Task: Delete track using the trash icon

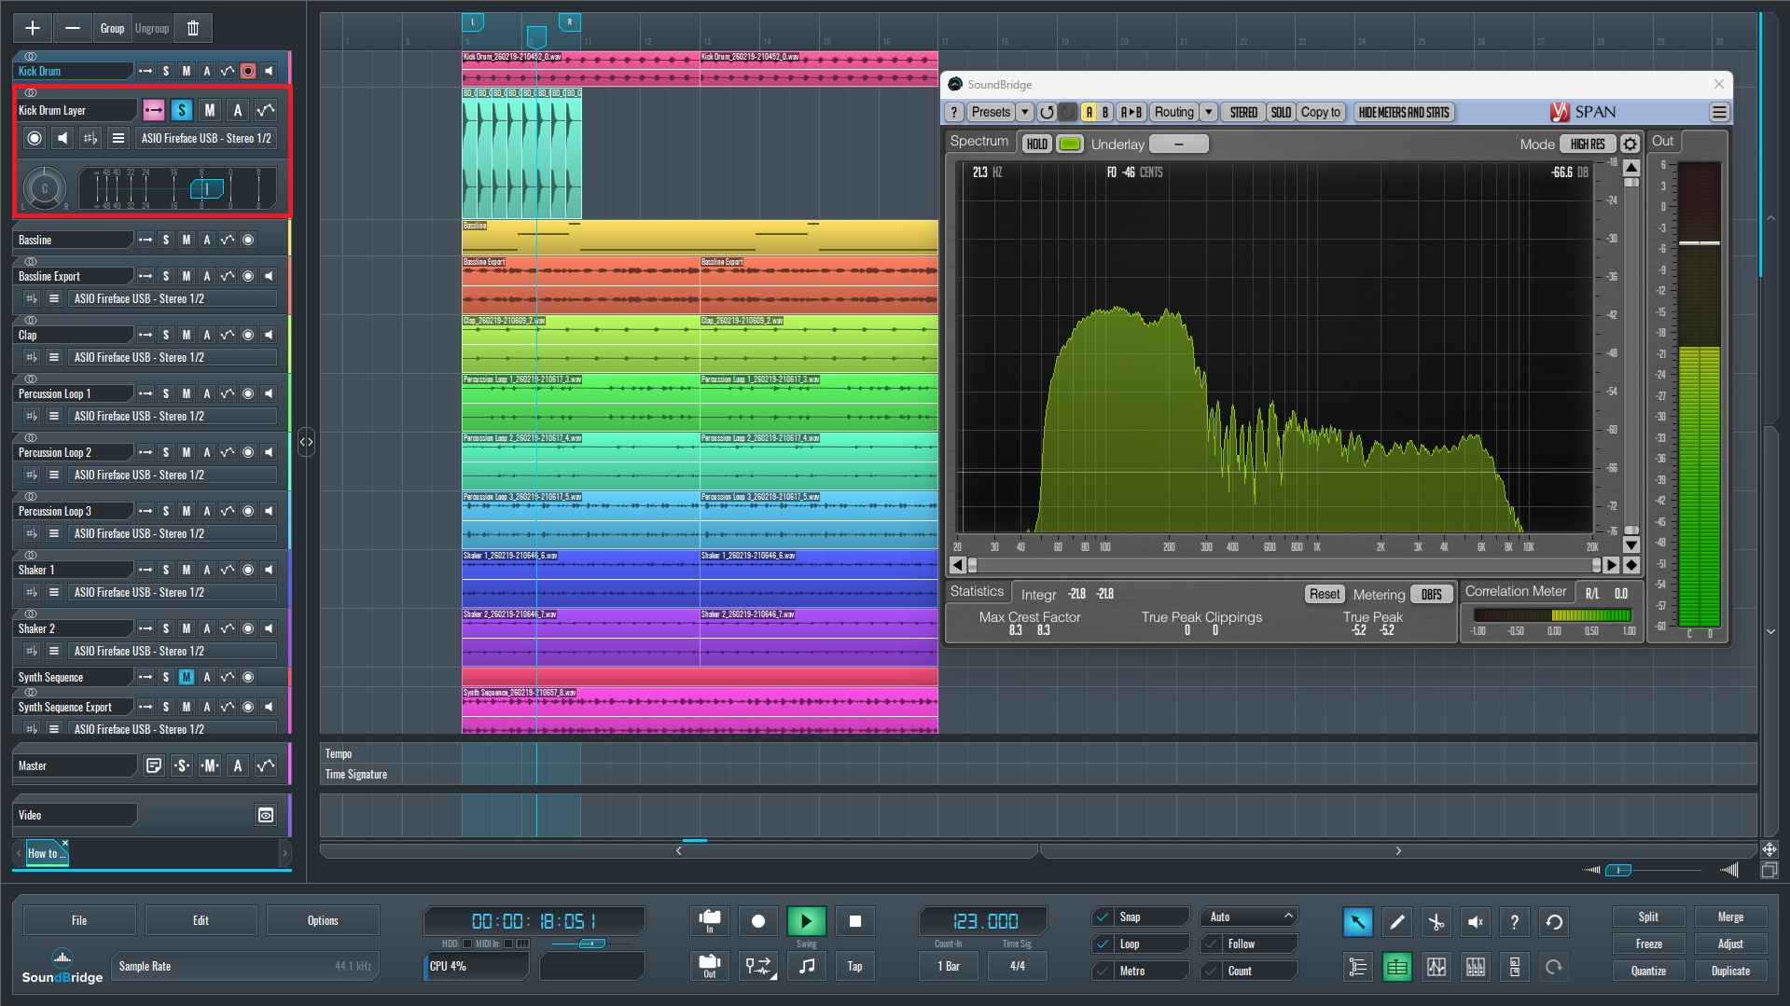Action: click(193, 28)
